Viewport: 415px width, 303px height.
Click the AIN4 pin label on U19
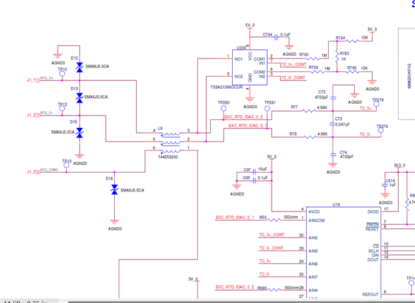(x=313, y=290)
